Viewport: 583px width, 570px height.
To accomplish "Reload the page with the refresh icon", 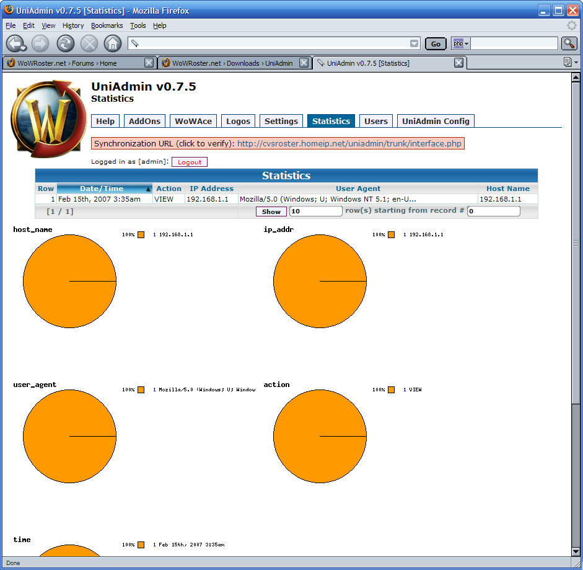I will (x=66, y=43).
